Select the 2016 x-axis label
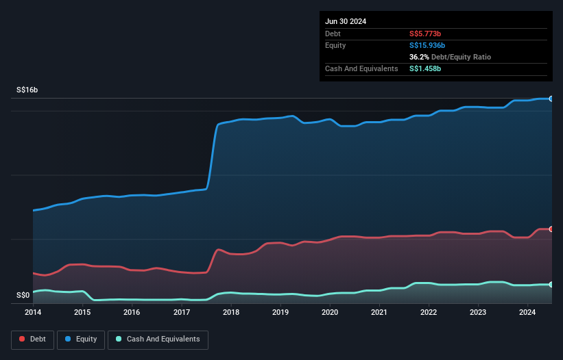 [x=132, y=312]
